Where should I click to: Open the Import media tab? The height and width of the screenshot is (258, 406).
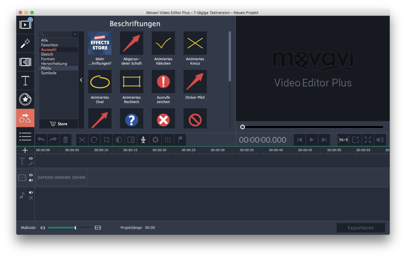tap(25, 25)
